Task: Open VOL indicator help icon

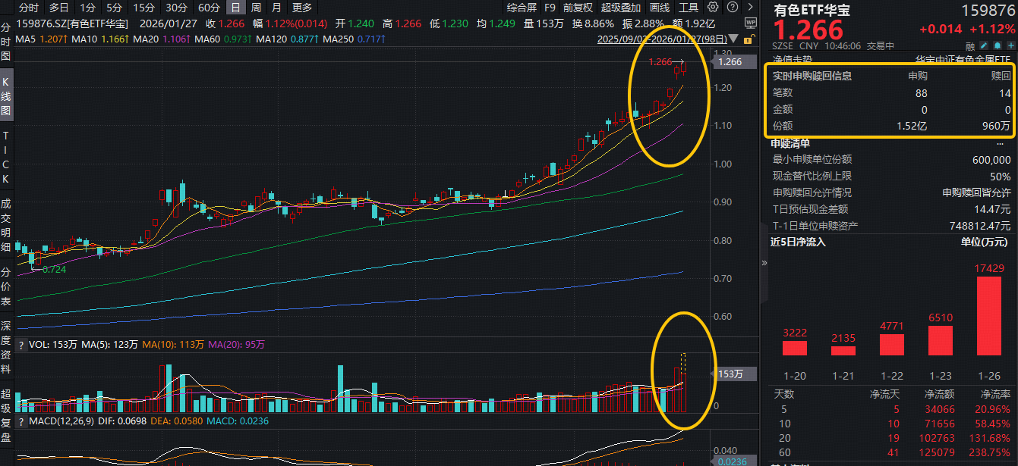Action: click(20, 344)
